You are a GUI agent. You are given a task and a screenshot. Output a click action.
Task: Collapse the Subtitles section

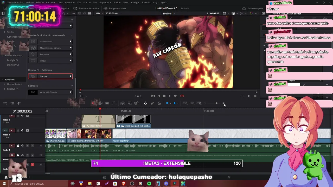pos(72,86)
